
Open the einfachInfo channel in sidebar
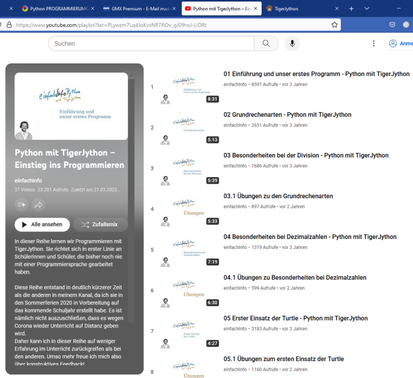point(28,180)
